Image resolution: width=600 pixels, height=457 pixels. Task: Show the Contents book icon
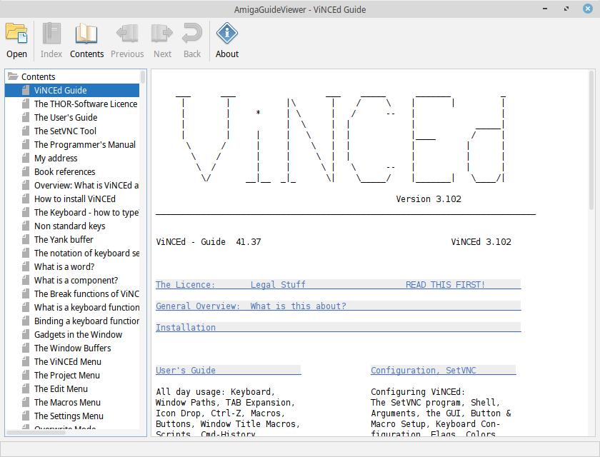pyautogui.click(x=86, y=34)
